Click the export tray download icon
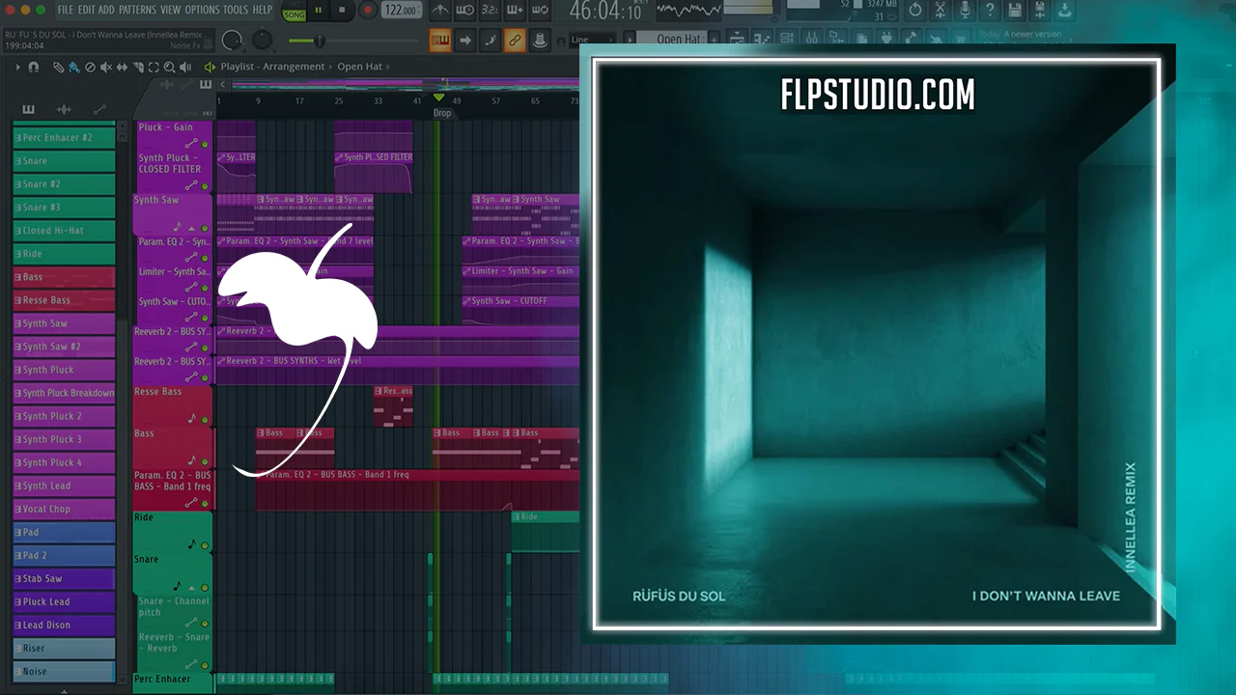Viewport: 1236px width, 695px height. coord(1063,11)
